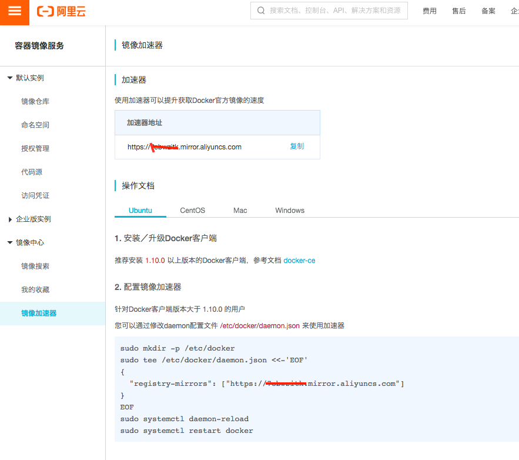Click the search magnifier icon
This screenshot has height=460, width=519.
click(261, 11)
